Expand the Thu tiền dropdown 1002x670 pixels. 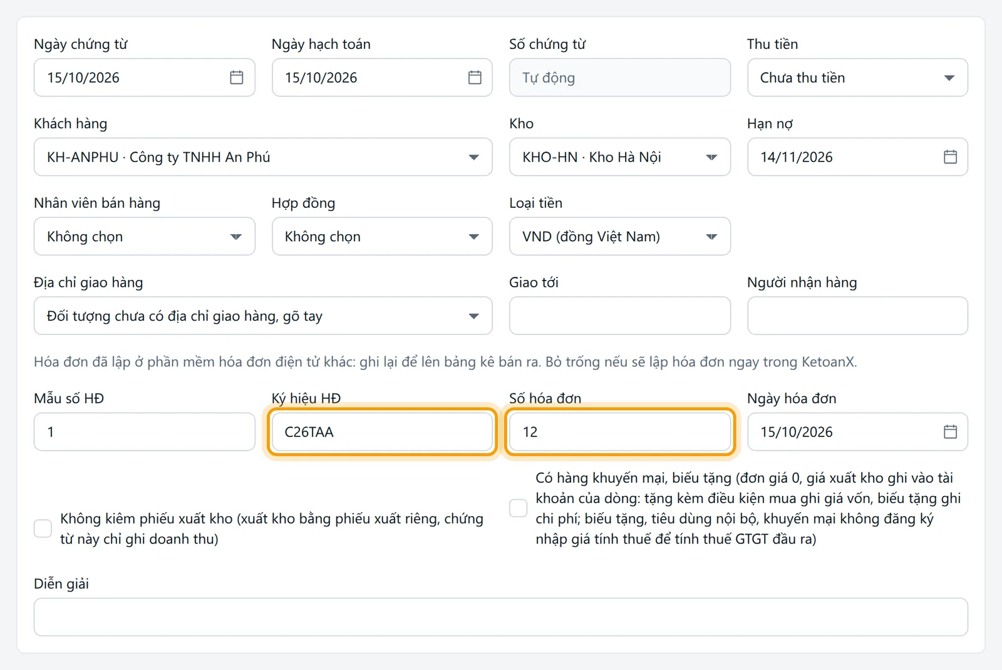(857, 78)
